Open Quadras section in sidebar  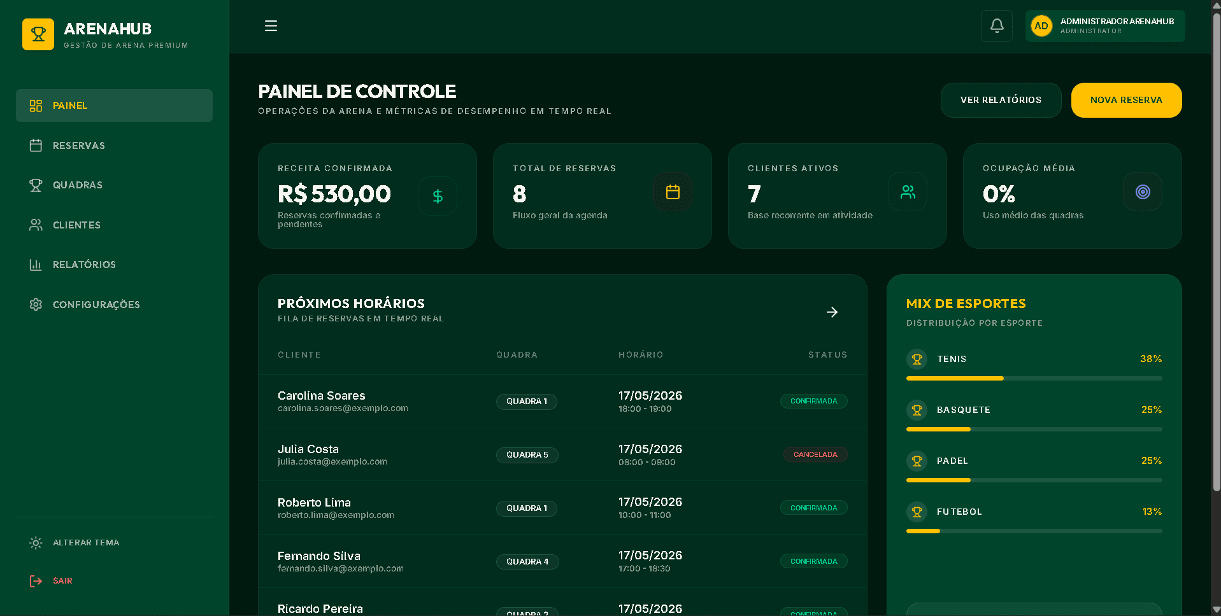[x=114, y=185]
